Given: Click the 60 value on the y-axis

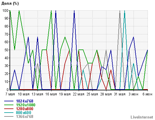Looking at the screenshot, I should coord(7,42).
